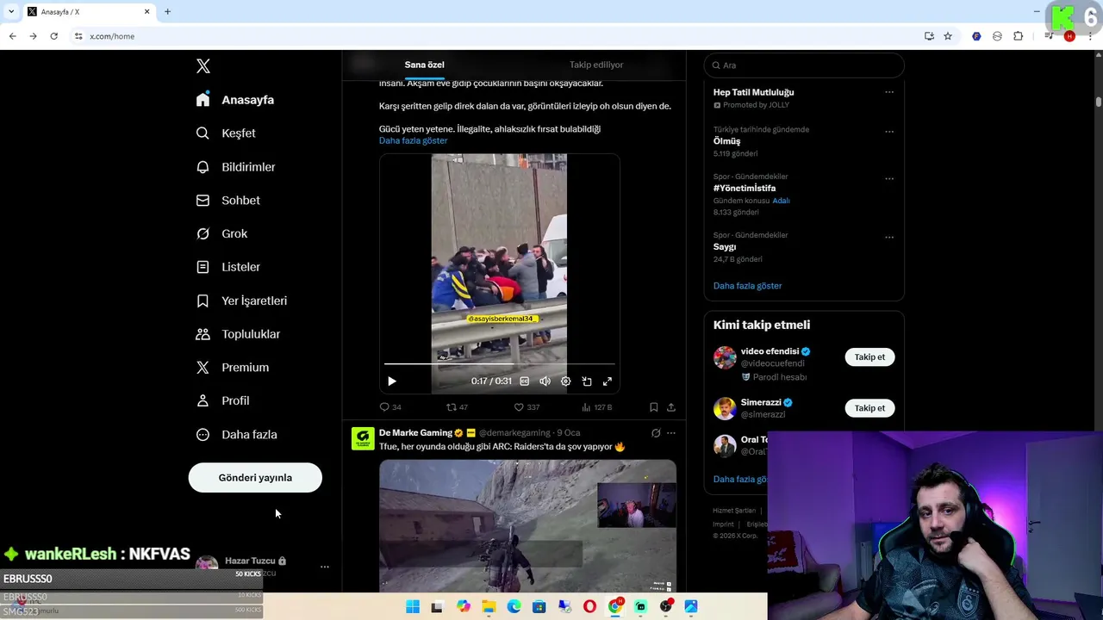Reload the page
Viewport: 1103px width, 620px height.
(x=53, y=36)
